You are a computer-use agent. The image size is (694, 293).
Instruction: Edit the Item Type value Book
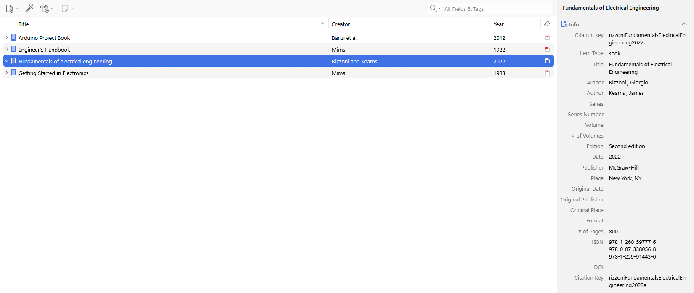pos(614,53)
